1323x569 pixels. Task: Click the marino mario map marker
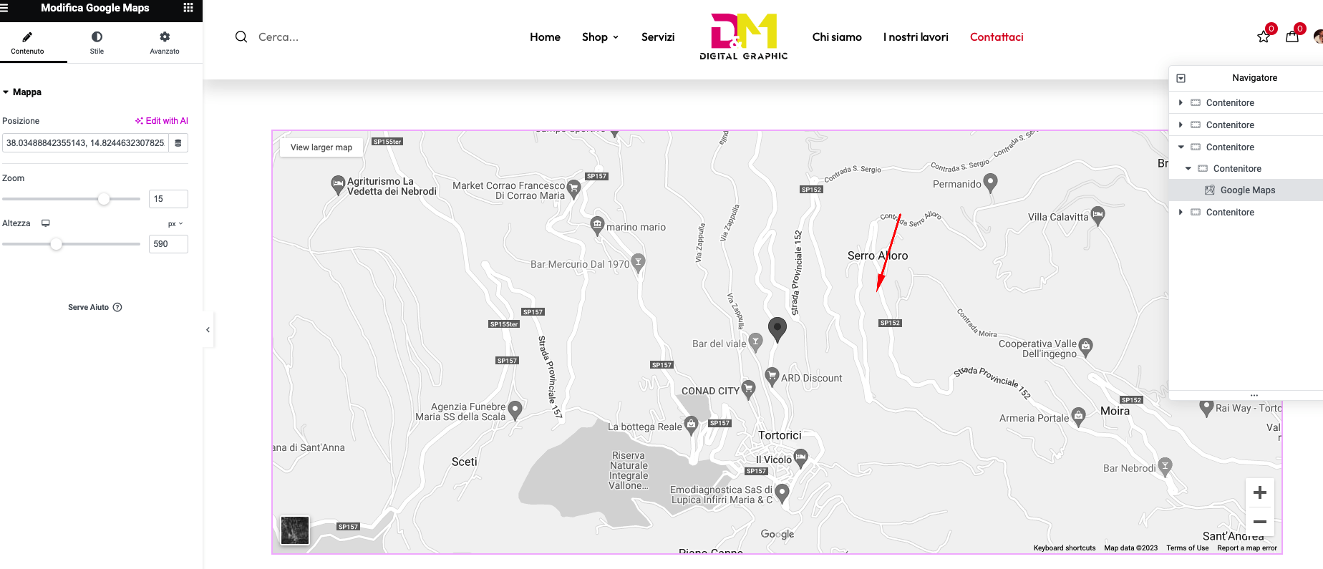coord(597,226)
